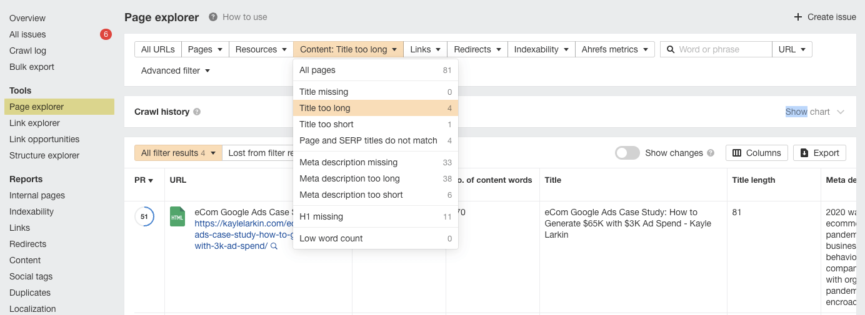865x315 pixels.
Task: Click the How to use question-mark icon
Action: (213, 17)
